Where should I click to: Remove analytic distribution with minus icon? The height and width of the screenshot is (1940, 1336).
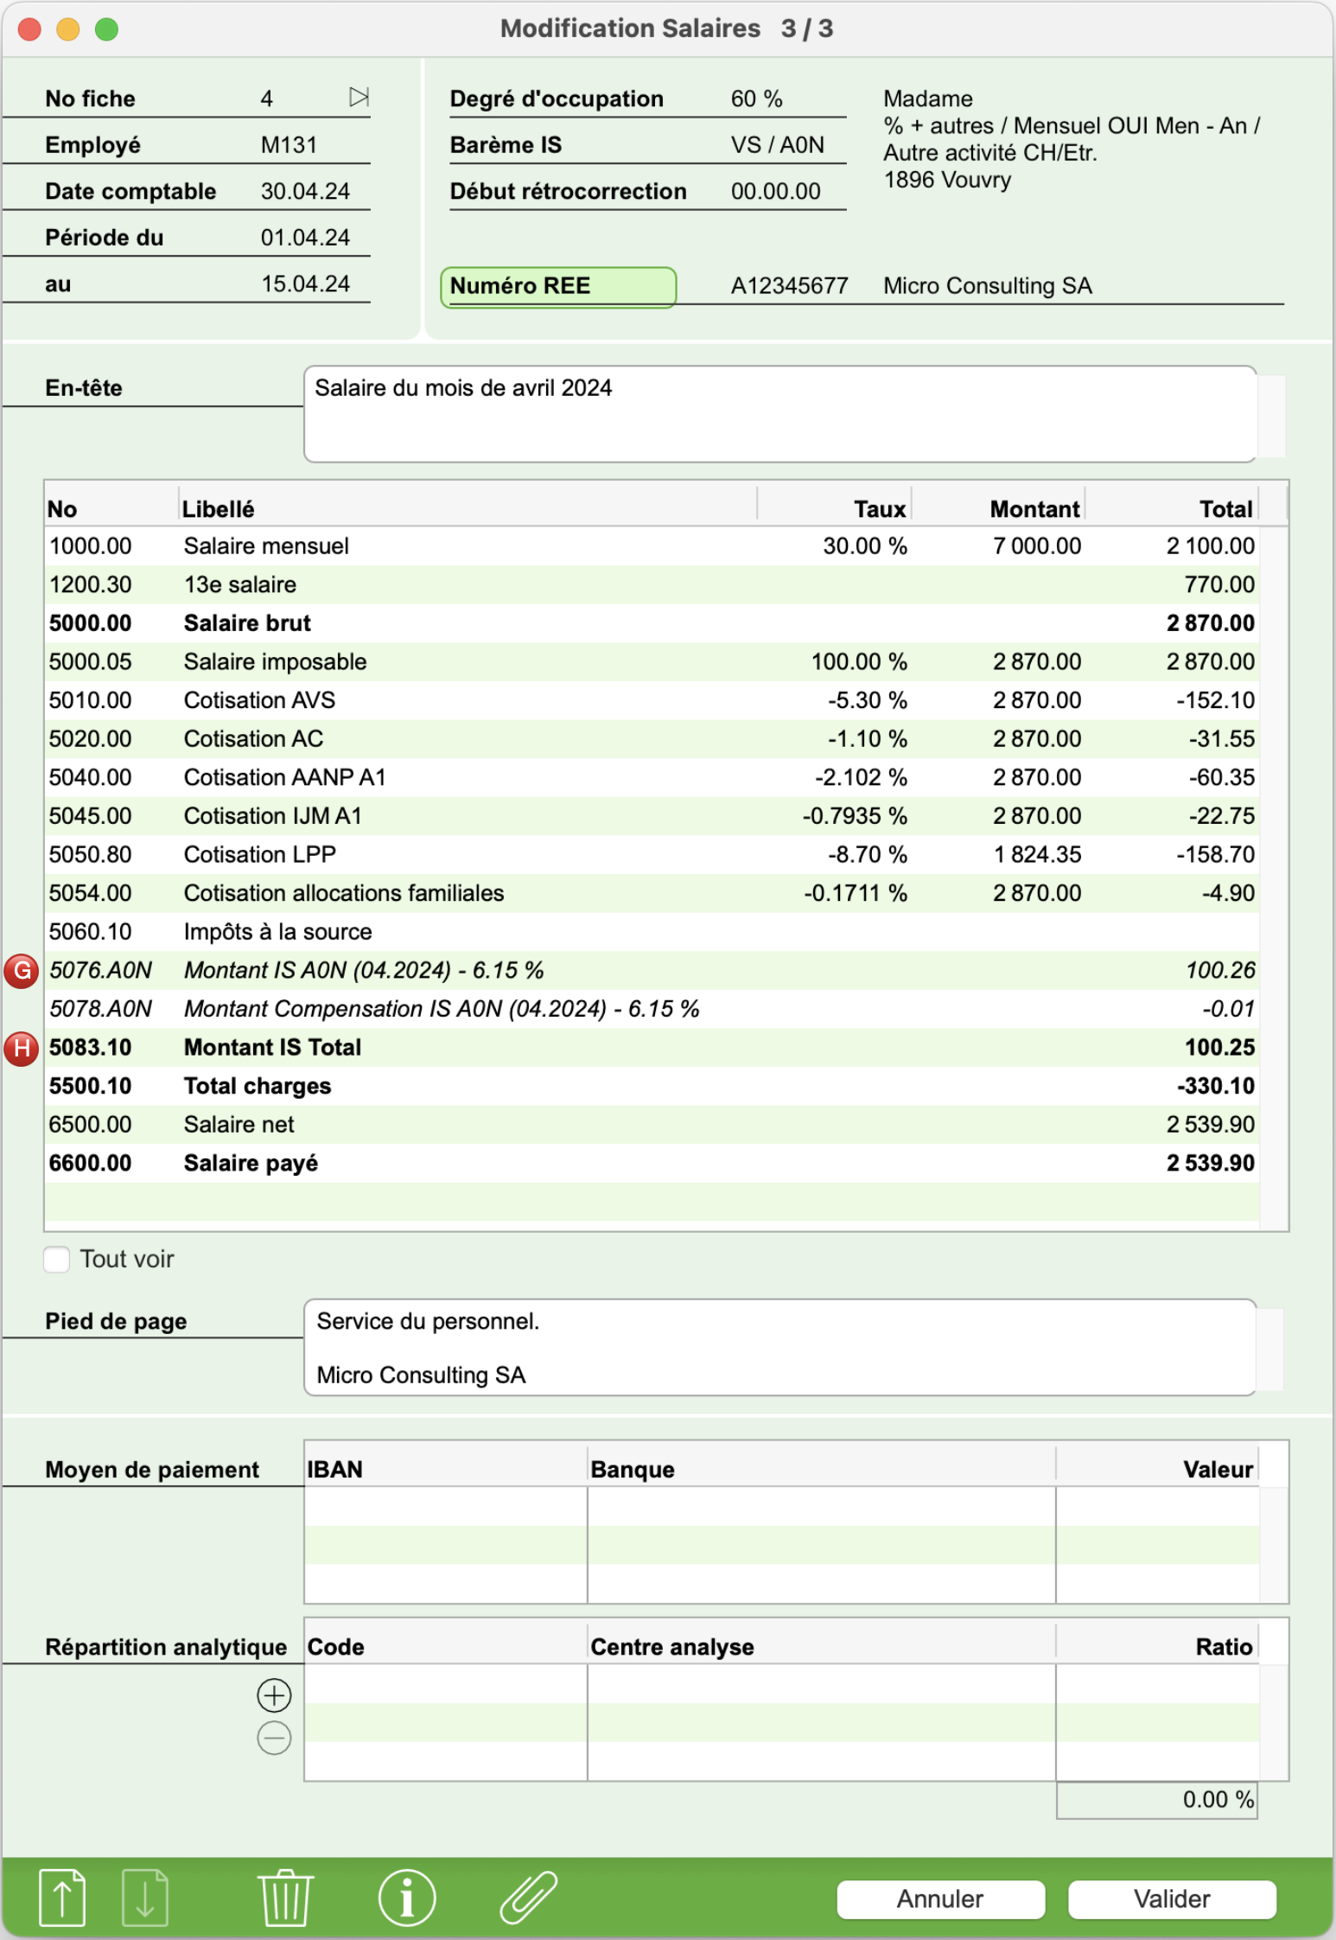pyautogui.click(x=274, y=1738)
